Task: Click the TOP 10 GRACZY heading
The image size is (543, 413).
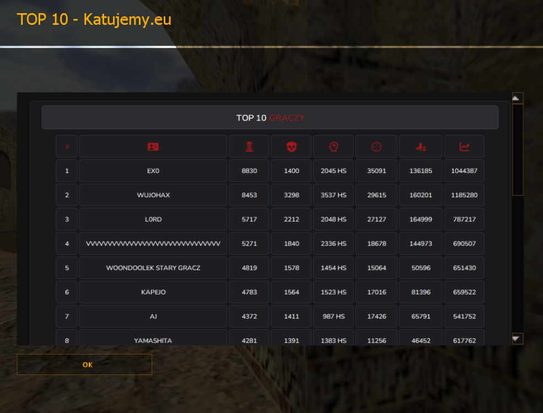Action: pos(270,118)
